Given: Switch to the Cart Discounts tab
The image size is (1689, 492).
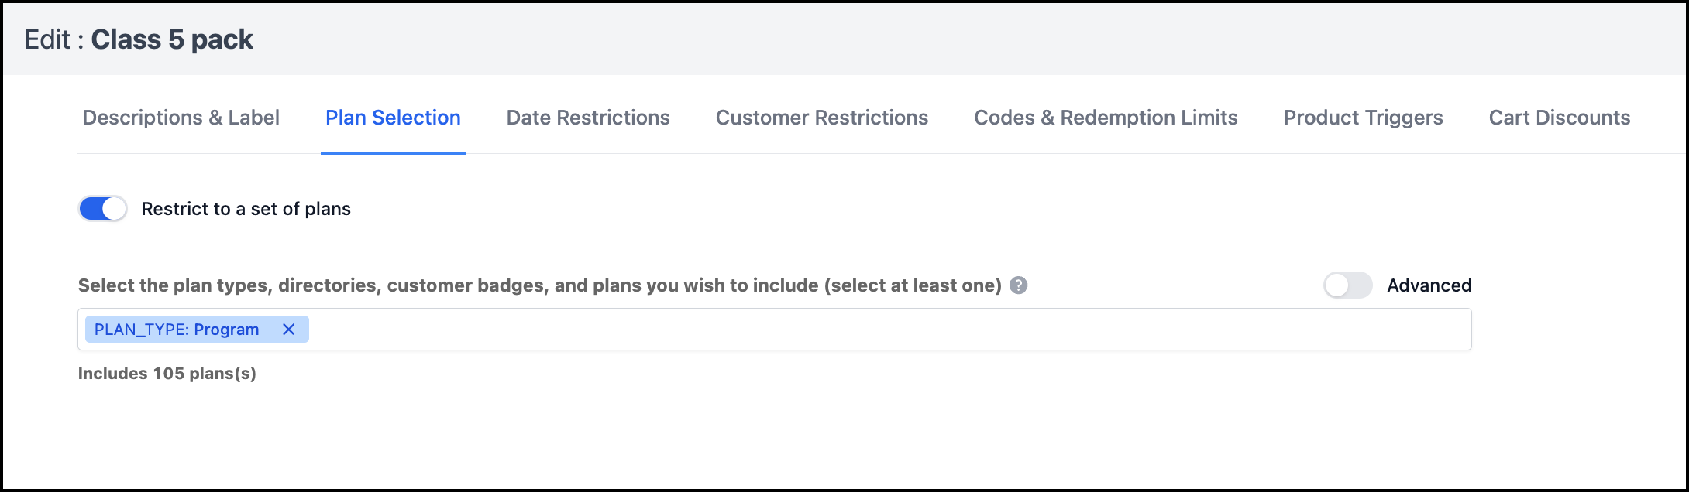Looking at the screenshot, I should coord(1559,118).
